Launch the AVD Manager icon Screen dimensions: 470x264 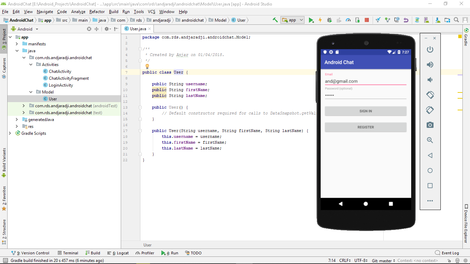tap(427, 20)
